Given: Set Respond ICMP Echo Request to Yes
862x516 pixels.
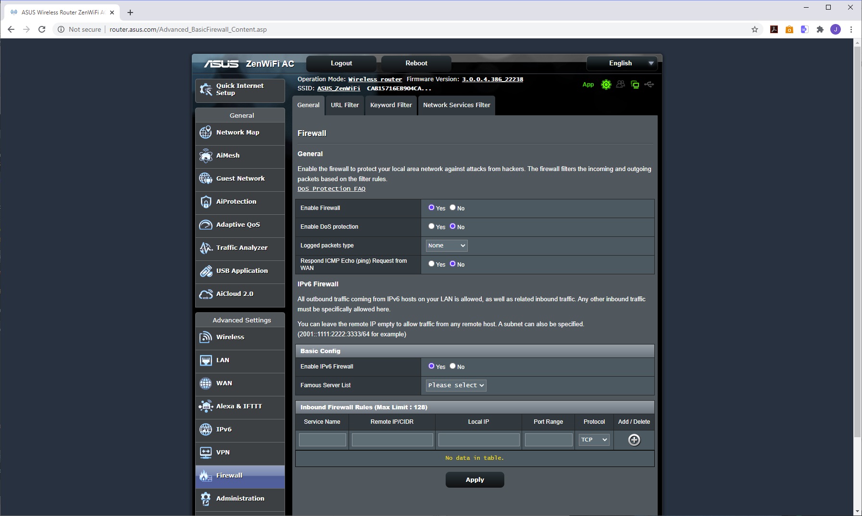Looking at the screenshot, I should tap(431, 264).
